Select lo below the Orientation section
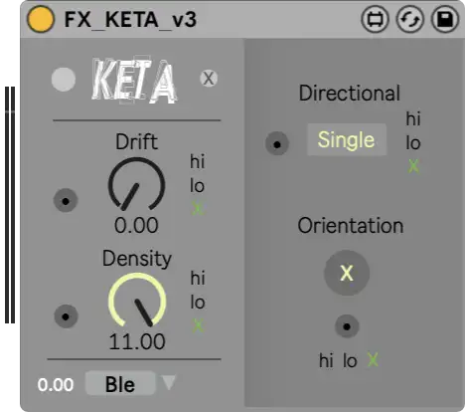This screenshot has height=412, width=465. pyautogui.click(x=350, y=360)
